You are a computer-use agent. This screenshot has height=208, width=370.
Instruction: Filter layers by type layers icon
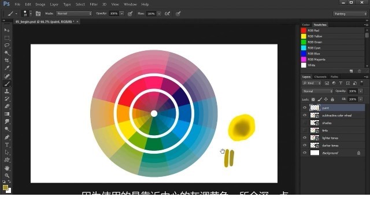tap(341, 83)
